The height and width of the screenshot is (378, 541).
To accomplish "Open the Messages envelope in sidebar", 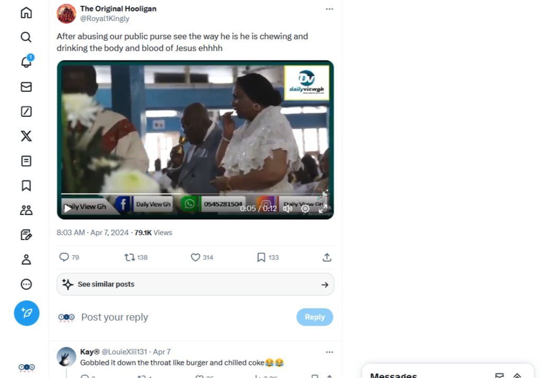I will 26,87.
